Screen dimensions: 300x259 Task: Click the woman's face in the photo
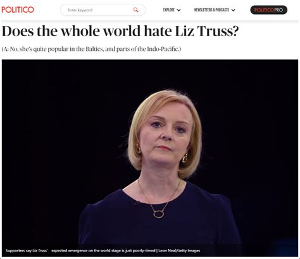point(166,135)
